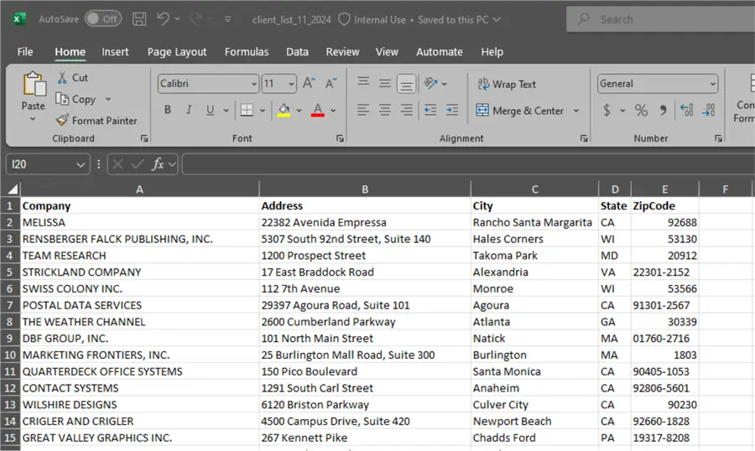Open the Underline style dropdown arrow

pyautogui.click(x=226, y=110)
